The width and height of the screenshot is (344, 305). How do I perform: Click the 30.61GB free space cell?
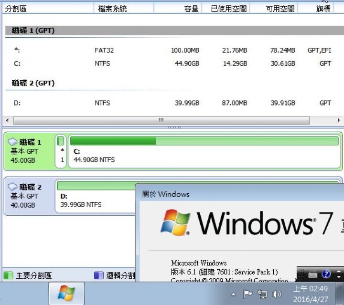(x=283, y=63)
